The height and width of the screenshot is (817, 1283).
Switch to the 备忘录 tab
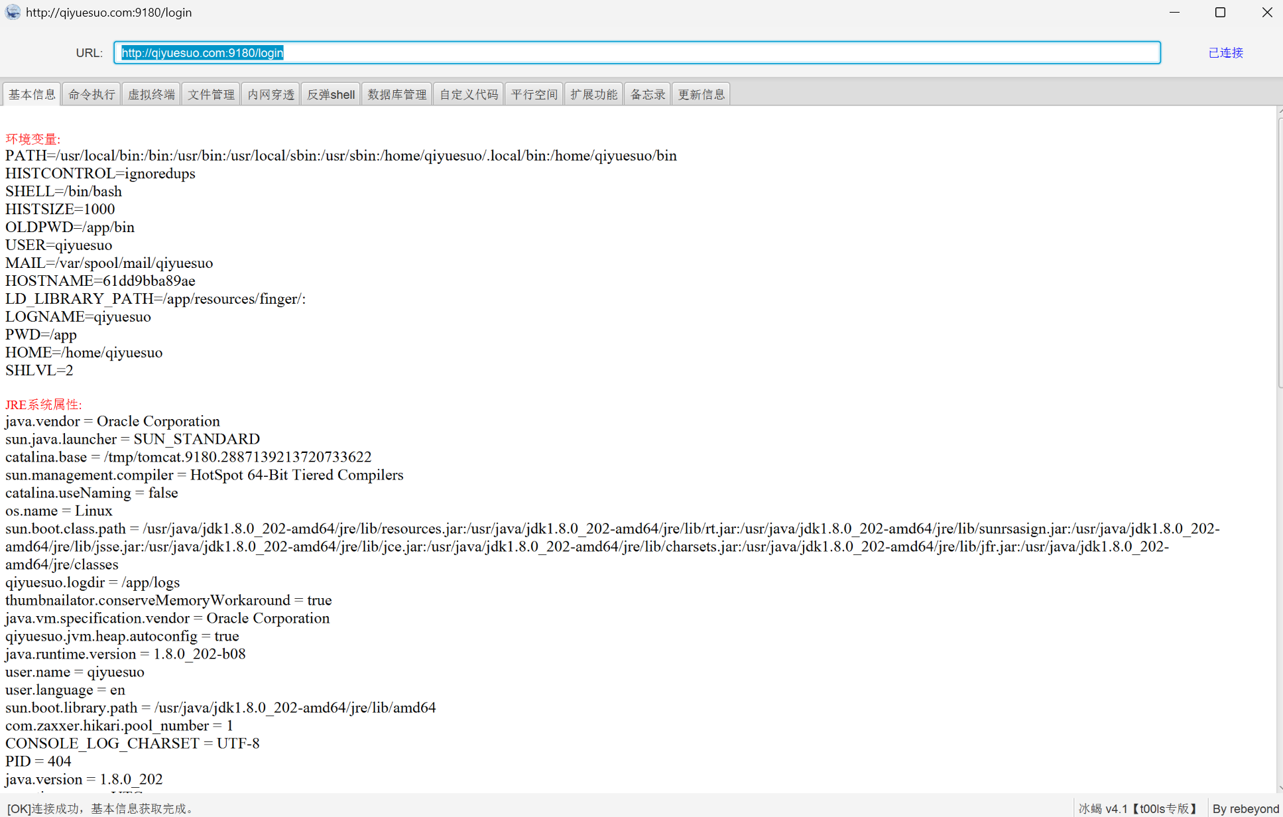tap(647, 94)
